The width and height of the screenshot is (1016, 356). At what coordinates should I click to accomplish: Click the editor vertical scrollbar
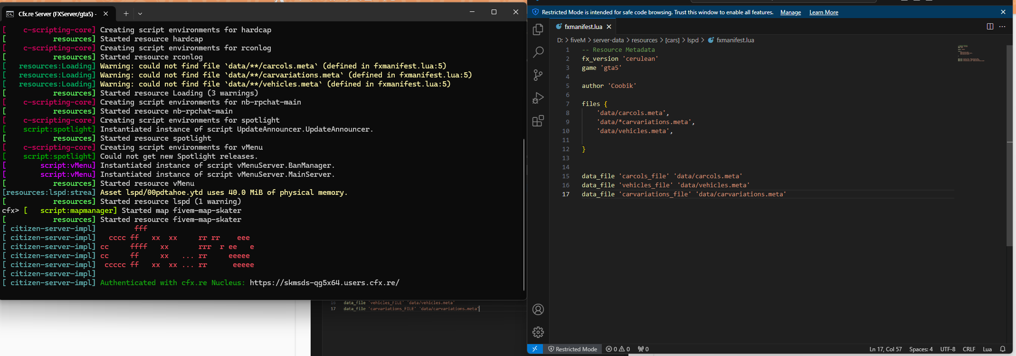point(1009,143)
